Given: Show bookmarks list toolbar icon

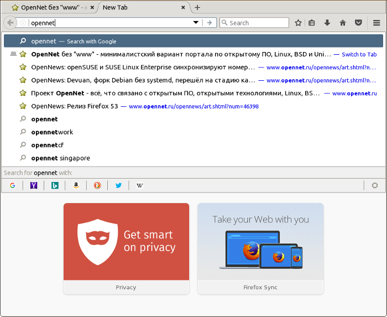Looking at the screenshot, I should pyautogui.click(x=312, y=23).
